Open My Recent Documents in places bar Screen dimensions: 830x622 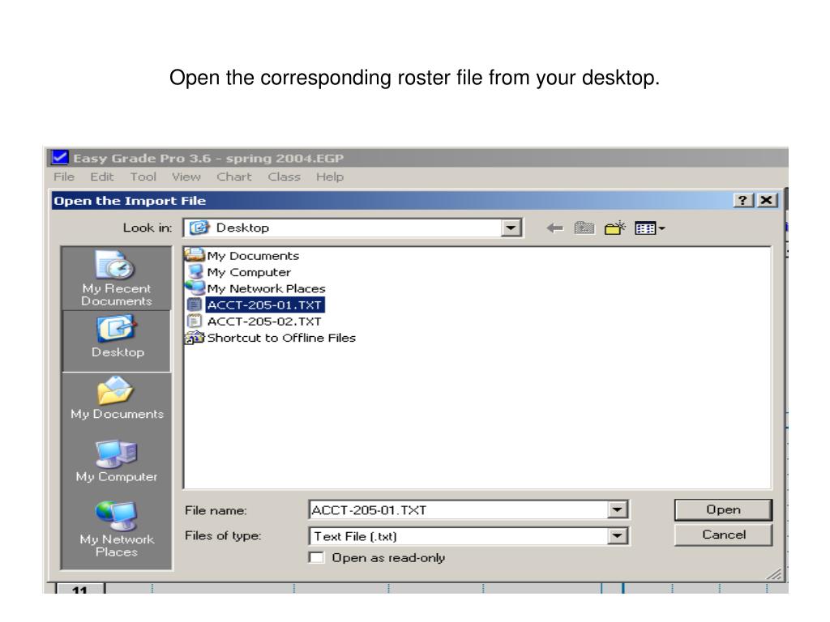[117, 279]
